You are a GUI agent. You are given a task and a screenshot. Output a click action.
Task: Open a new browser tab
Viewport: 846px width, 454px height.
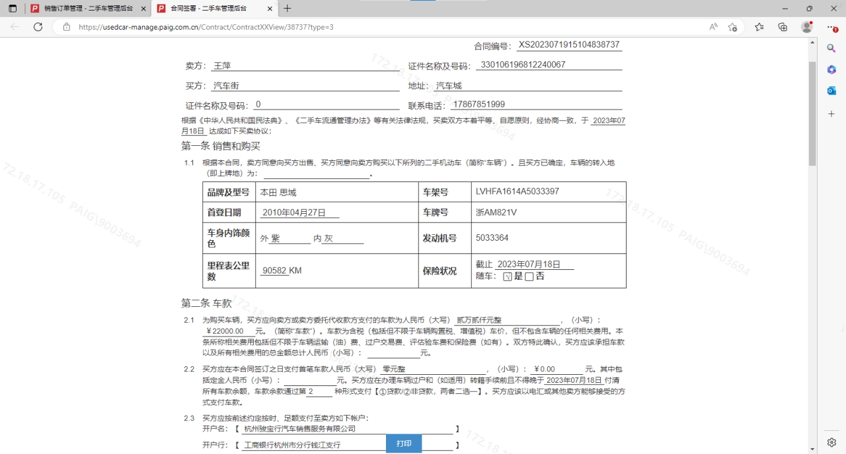(288, 9)
